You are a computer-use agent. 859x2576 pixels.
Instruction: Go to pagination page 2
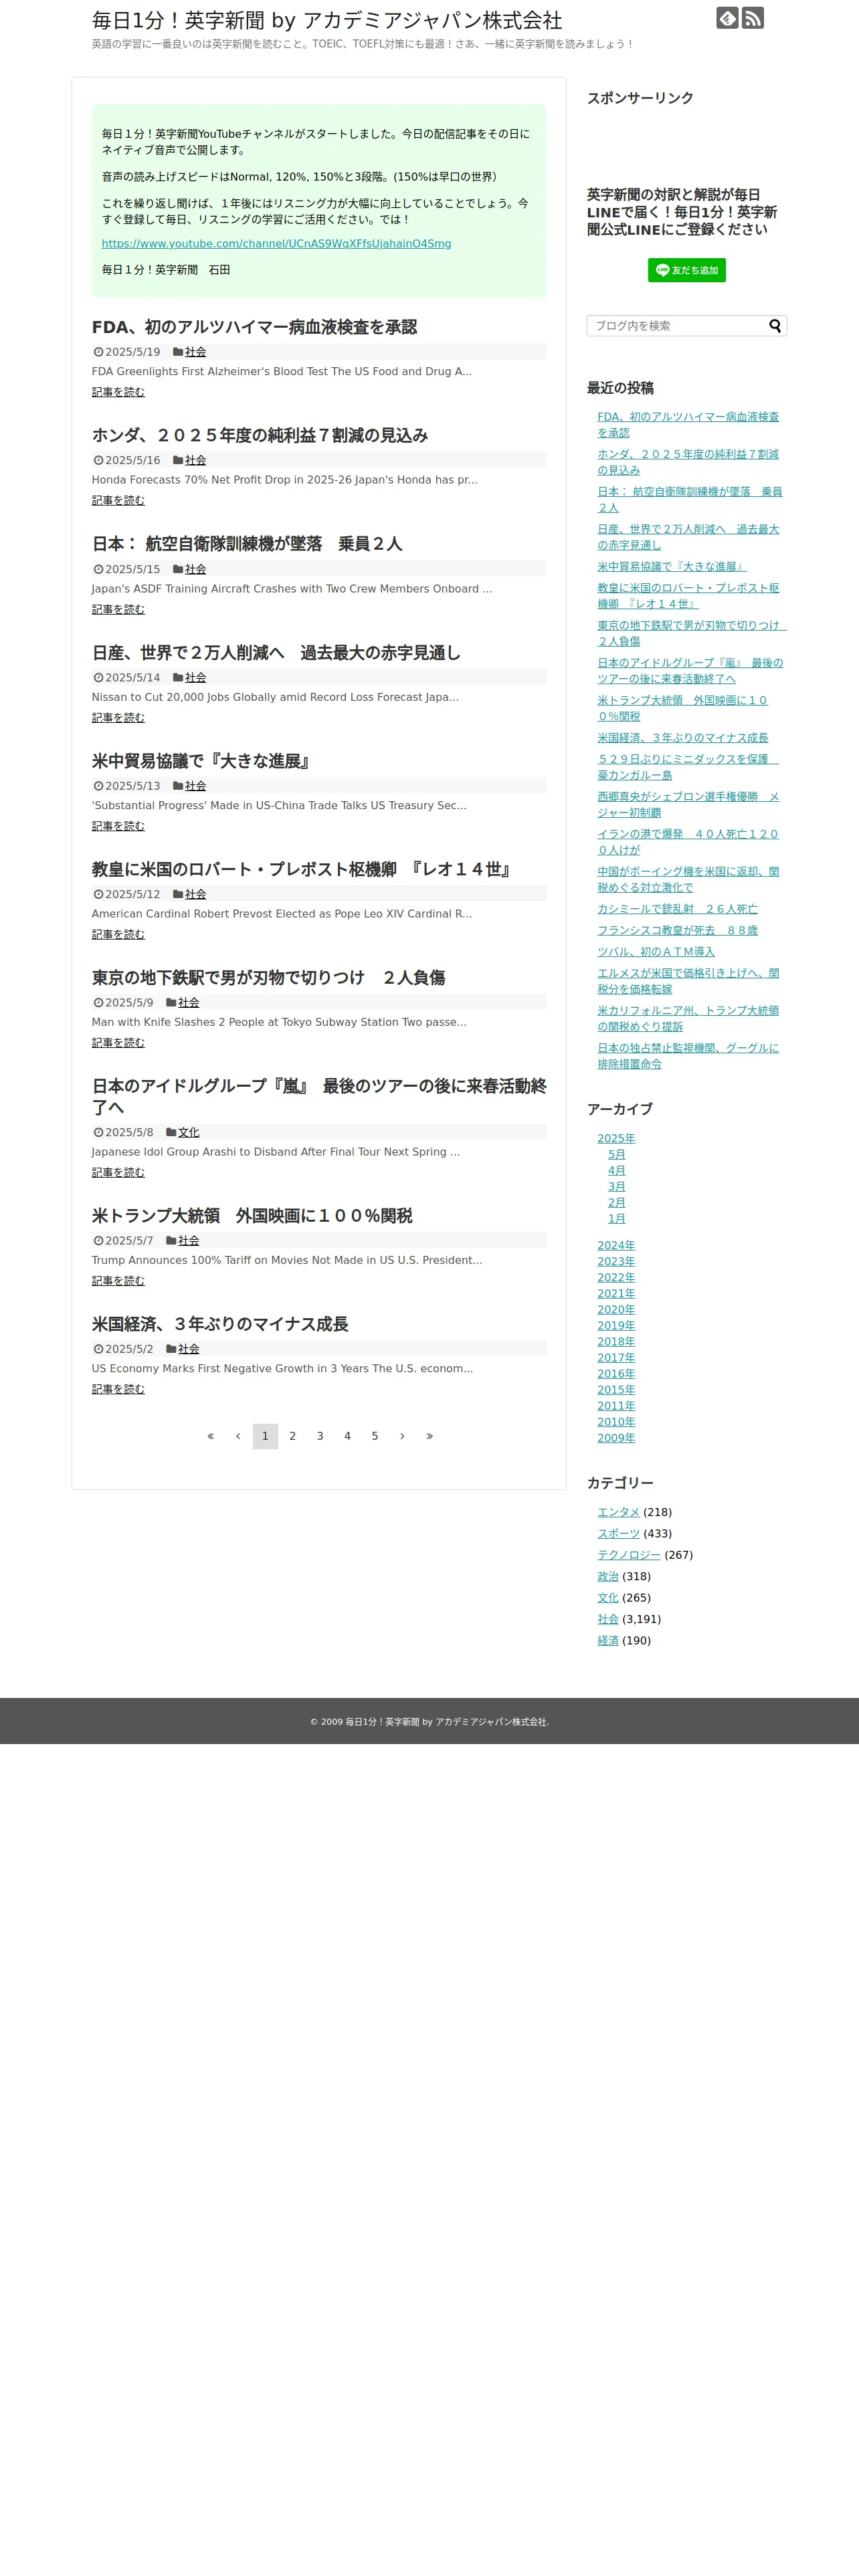point(293,1436)
